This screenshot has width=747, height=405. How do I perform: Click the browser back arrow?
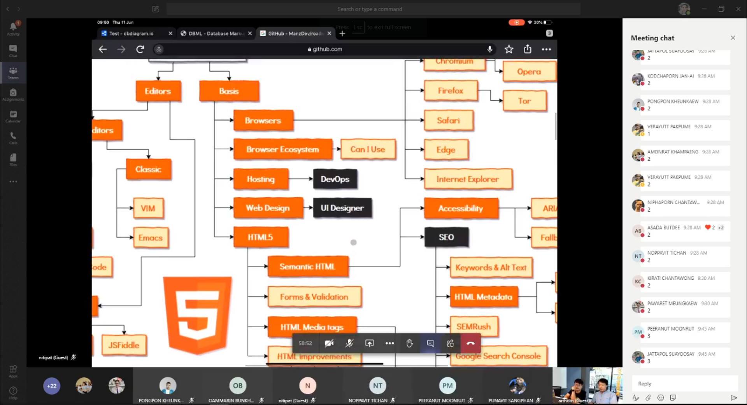coord(103,49)
